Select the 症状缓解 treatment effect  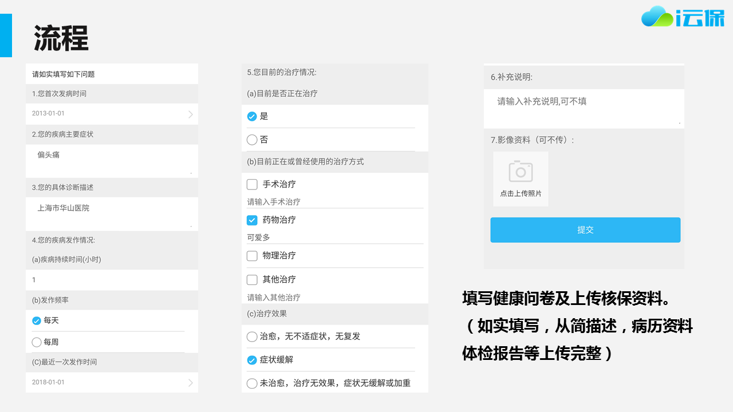(252, 360)
